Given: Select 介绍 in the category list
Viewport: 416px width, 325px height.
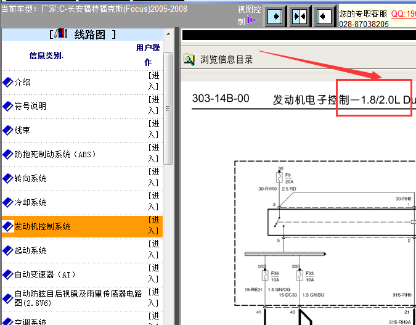Looking at the screenshot, I should click(22, 82).
